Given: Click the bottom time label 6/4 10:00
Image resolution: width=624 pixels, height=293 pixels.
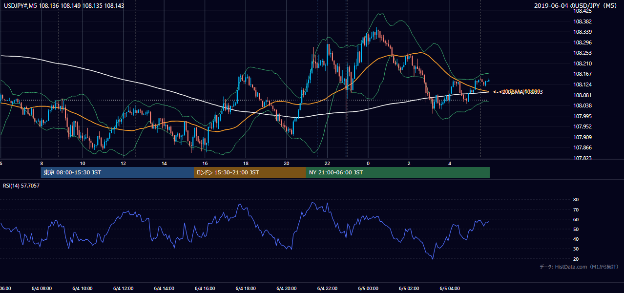Looking at the screenshot, I should click(82, 289).
